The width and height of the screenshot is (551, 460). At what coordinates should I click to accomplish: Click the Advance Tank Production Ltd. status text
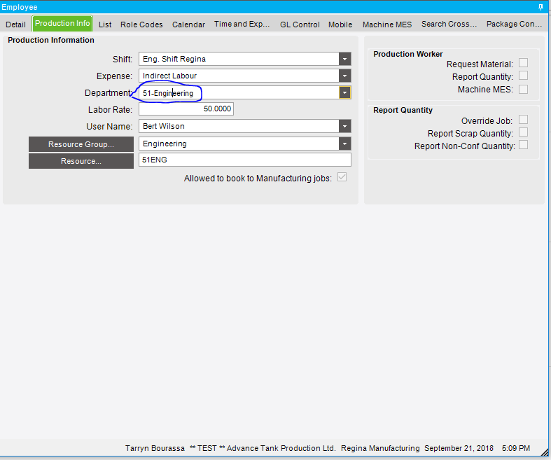(x=281, y=448)
